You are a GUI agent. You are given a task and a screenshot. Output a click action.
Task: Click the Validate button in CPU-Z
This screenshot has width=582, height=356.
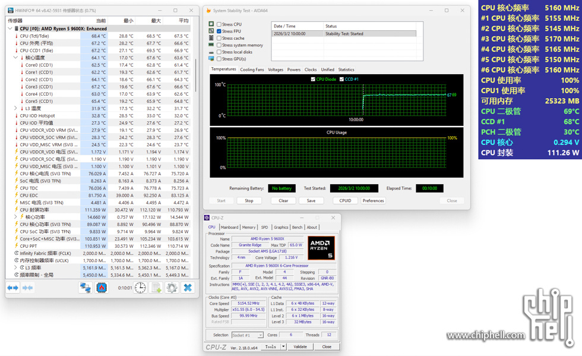[301, 346]
